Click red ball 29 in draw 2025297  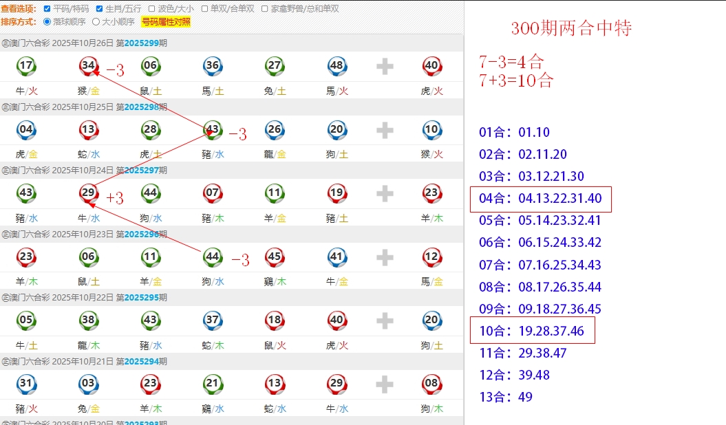88,193
